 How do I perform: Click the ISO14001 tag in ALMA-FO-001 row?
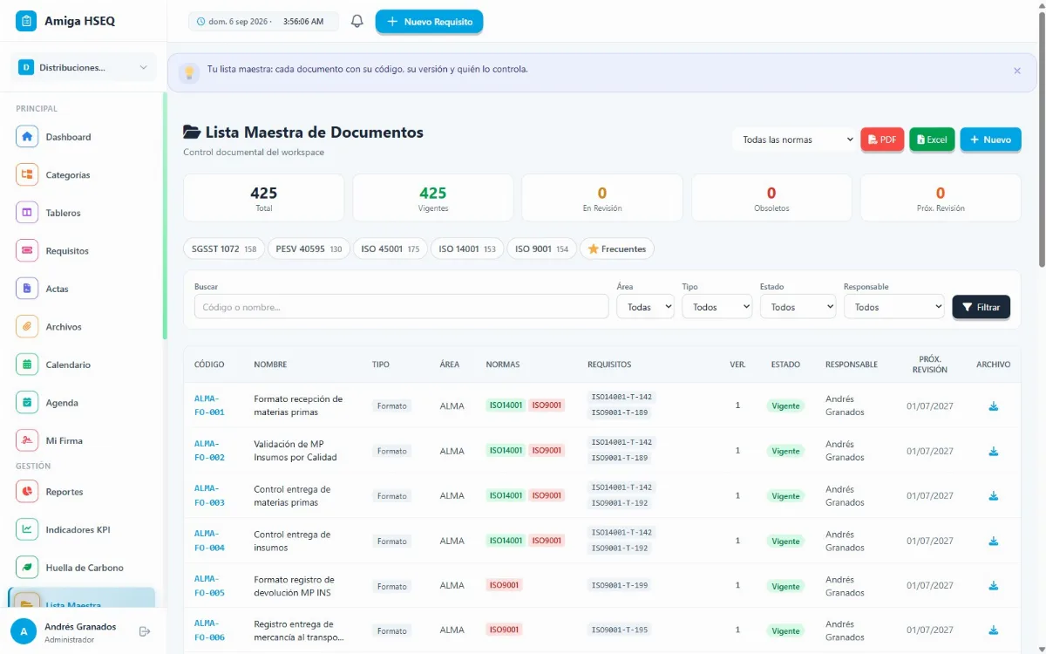(x=506, y=405)
